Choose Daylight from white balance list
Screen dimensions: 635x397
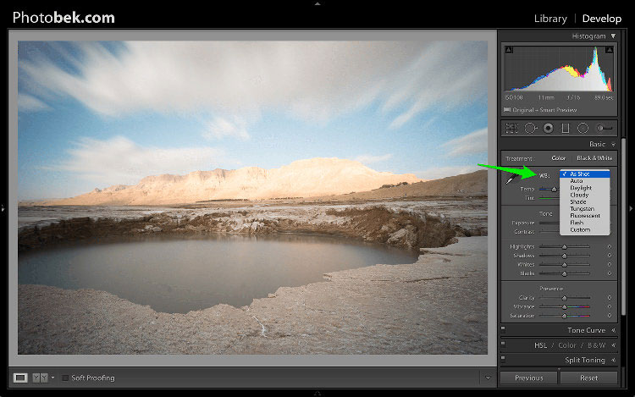tap(581, 187)
